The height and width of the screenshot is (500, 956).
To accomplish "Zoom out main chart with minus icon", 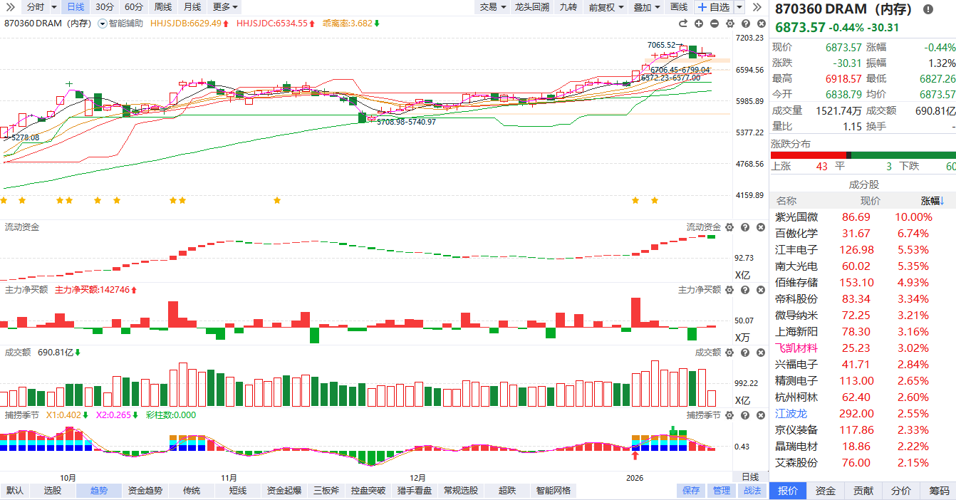I will [714, 24].
